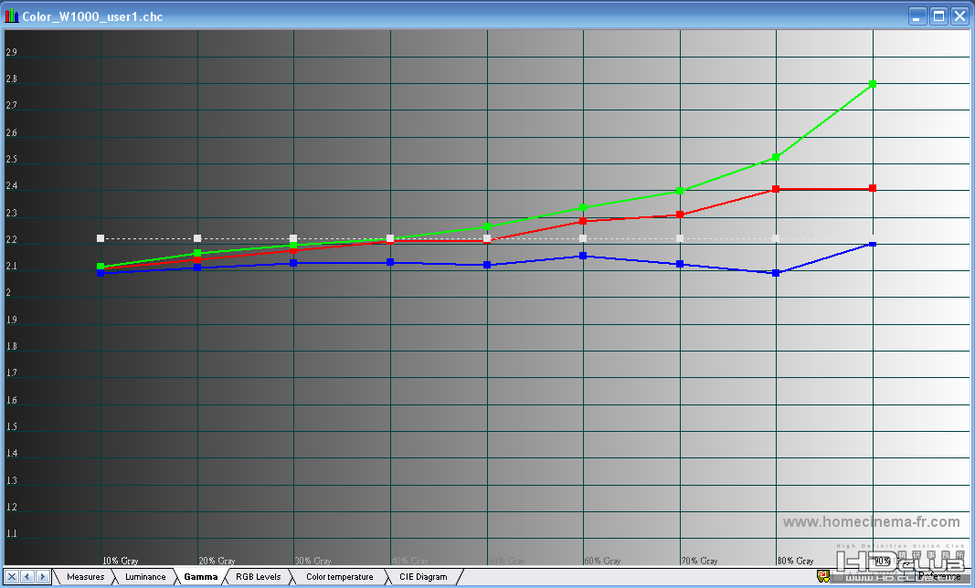The width and height of the screenshot is (975, 588).
Task: Click blue data point at 40% Gray
Action: point(390,262)
